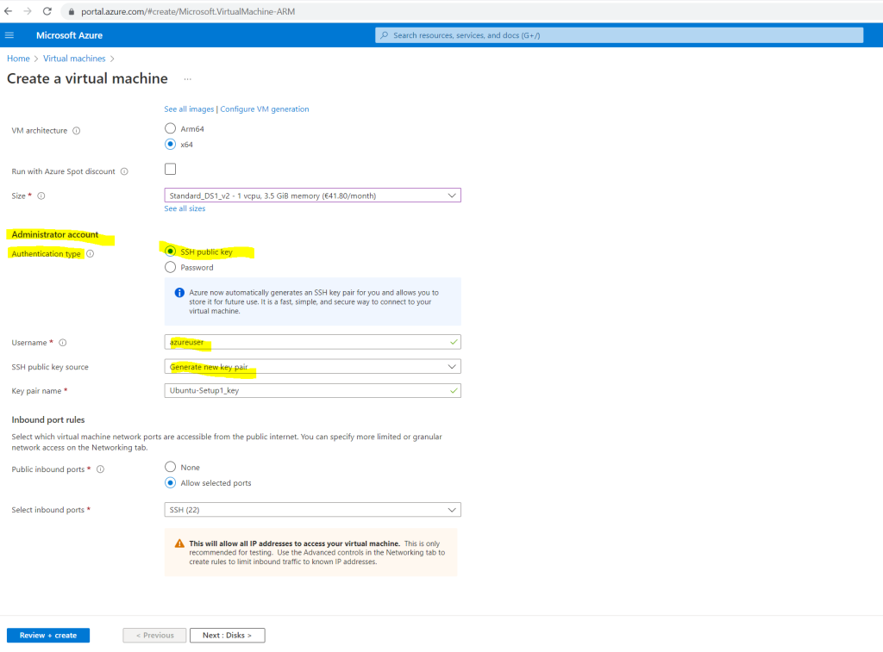The image size is (883, 652).
Task: Open the Azure portal hamburger menu
Action: 9,34
